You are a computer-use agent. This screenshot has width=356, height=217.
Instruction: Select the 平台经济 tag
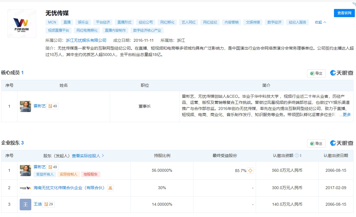tap(103, 22)
